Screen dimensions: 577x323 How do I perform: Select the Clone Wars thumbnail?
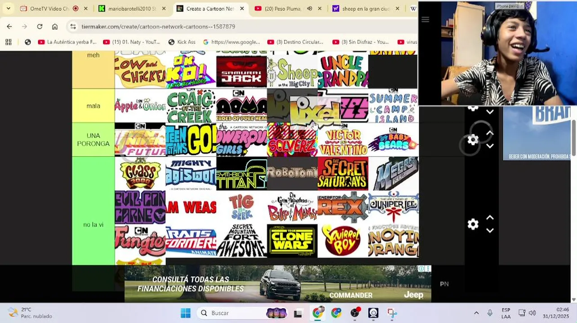pyautogui.click(x=292, y=241)
